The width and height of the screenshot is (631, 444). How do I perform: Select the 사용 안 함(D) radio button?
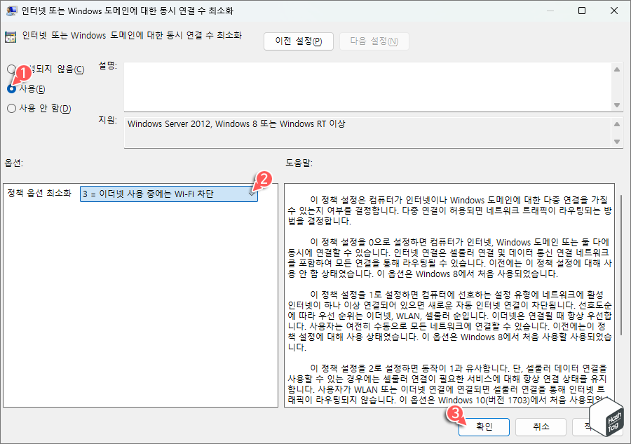click(12, 108)
